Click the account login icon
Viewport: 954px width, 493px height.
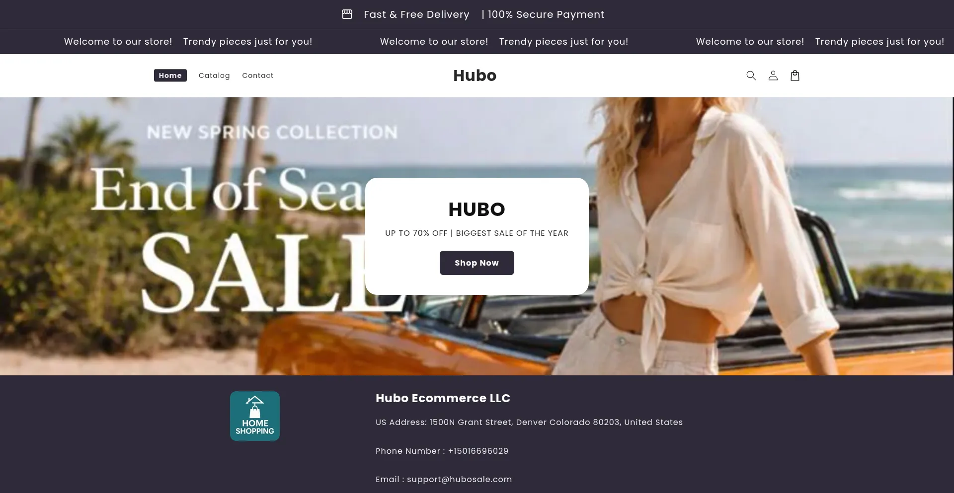tap(773, 75)
